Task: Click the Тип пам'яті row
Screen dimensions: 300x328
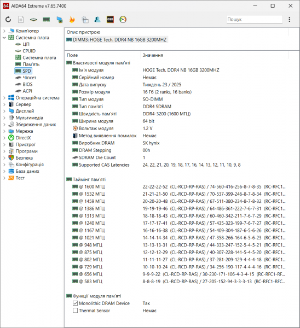Action: tap(176, 107)
